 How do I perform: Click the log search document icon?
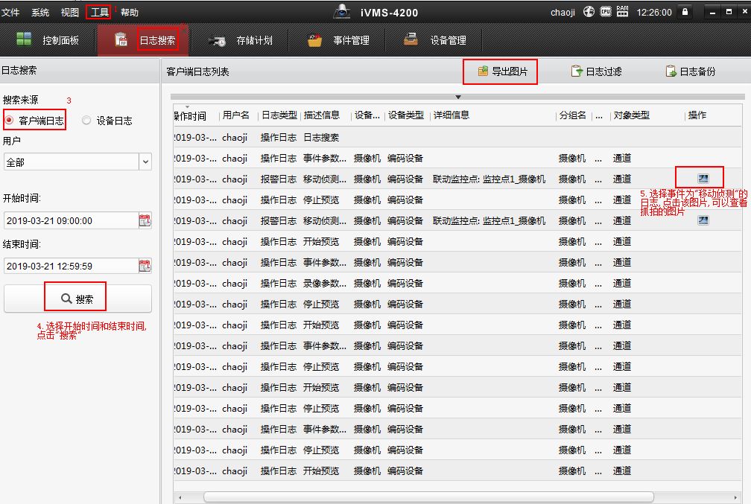click(121, 39)
